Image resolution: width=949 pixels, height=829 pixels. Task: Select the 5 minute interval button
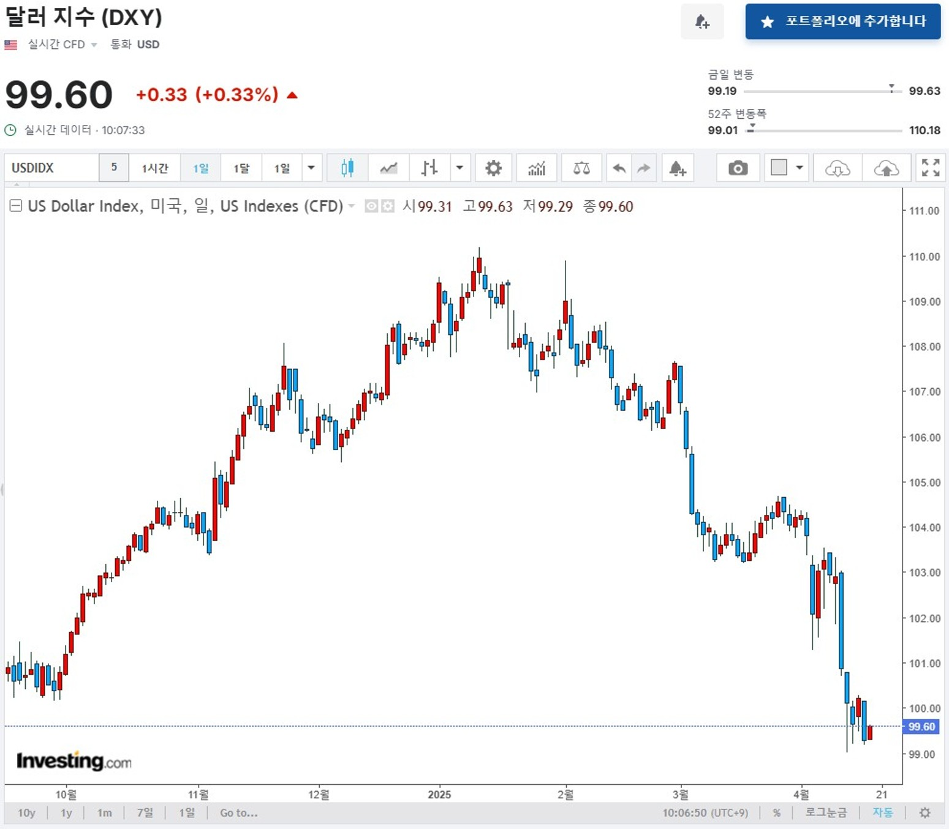coord(114,167)
